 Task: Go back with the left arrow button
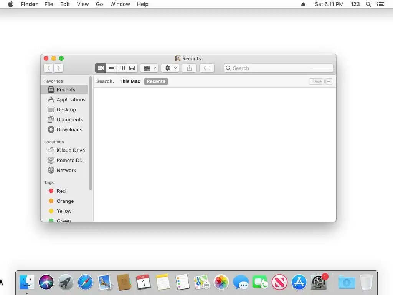49,68
